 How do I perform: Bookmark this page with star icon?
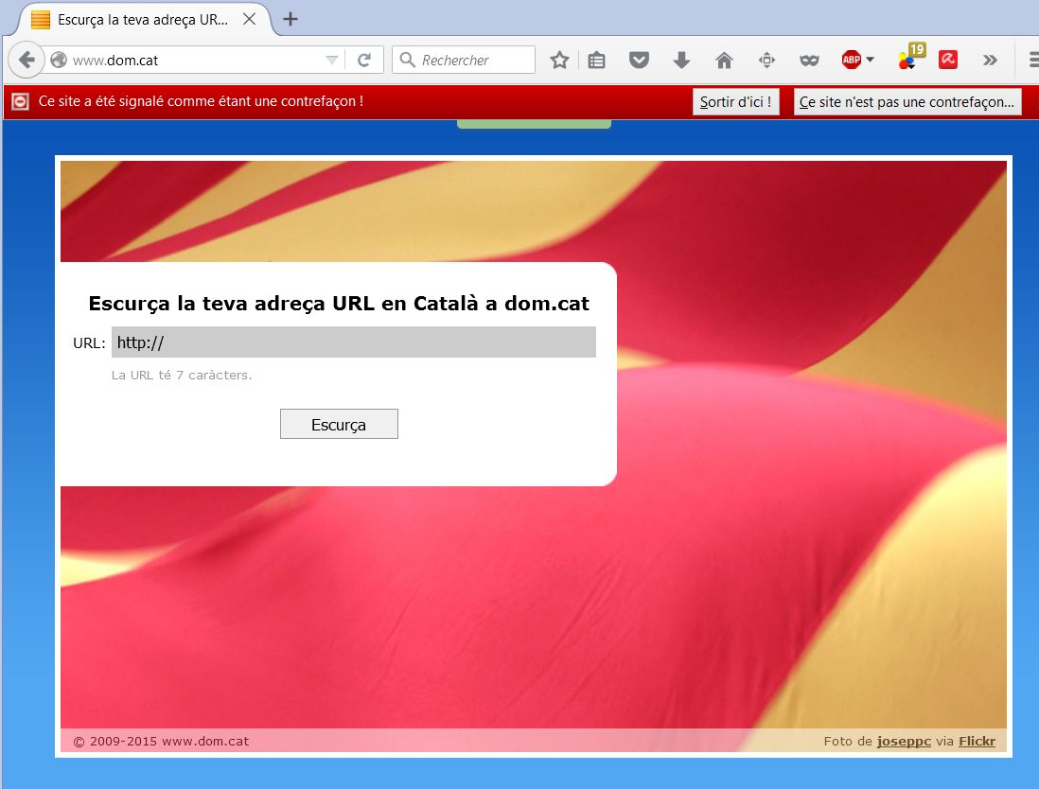559,61
